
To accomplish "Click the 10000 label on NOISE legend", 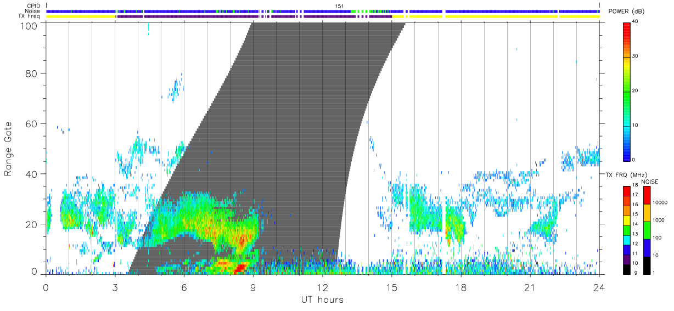I will [660, 202].
